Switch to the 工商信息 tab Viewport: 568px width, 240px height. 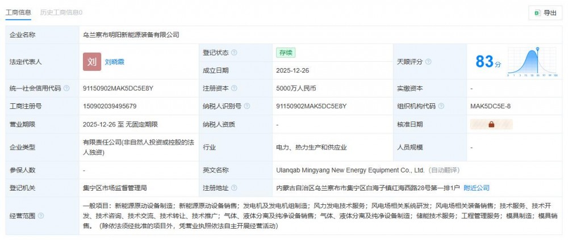(19, 12)
